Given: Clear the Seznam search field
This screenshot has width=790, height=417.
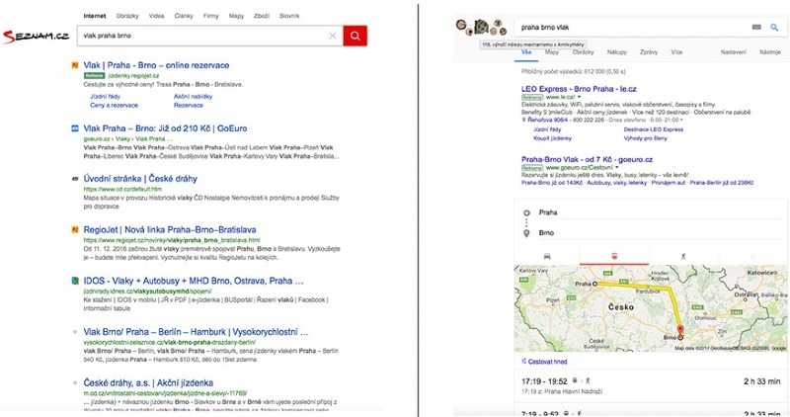Looking at the screenshot, I should pyautogui.click(x=333, y=36).
